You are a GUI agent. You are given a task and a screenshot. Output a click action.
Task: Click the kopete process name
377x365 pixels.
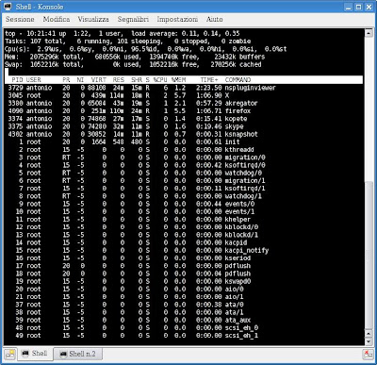(236, 119)
